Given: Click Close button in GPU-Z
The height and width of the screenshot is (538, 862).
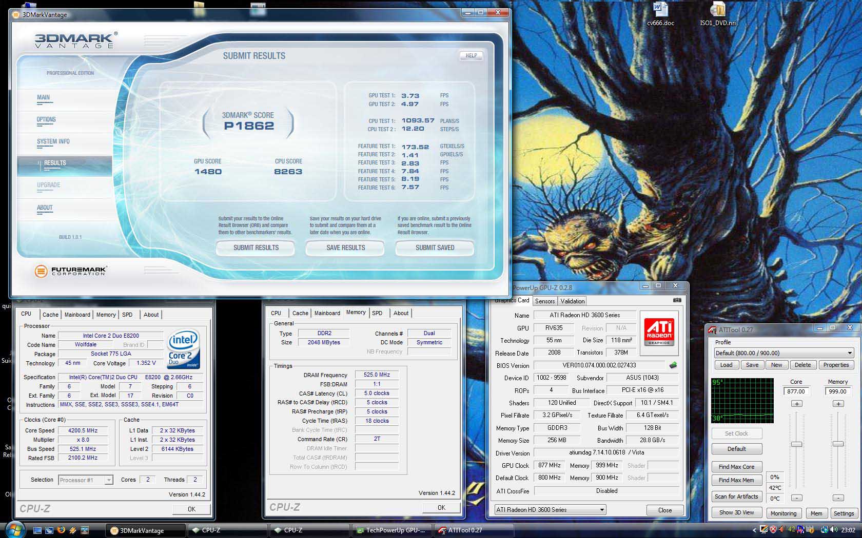Looking at the screenshot, I should 664,510.
